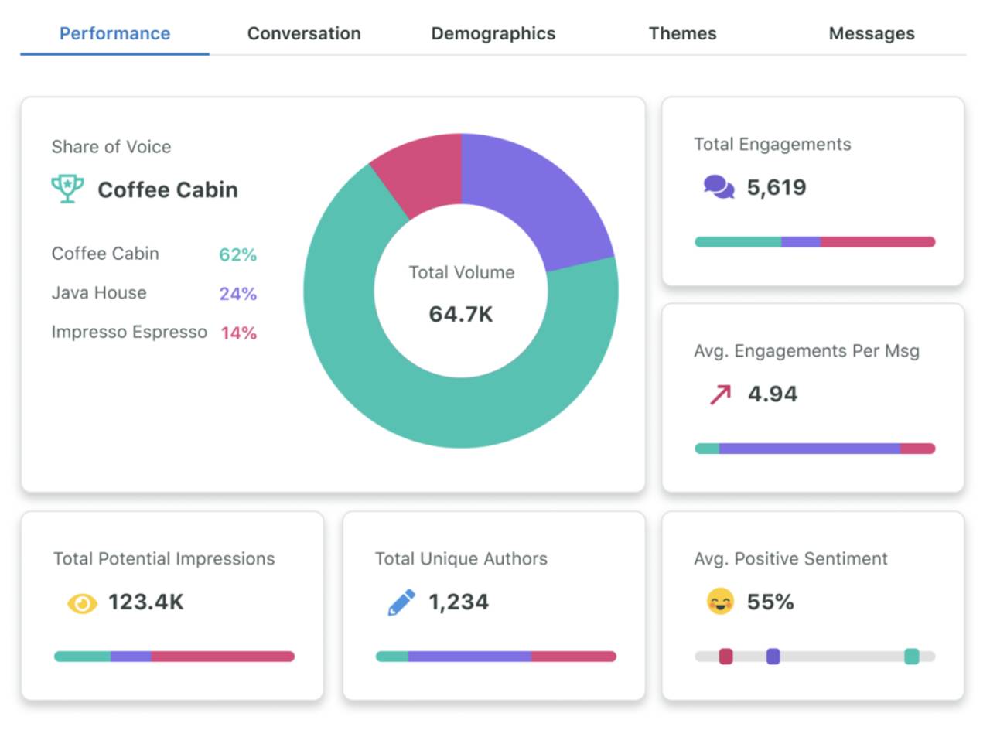The height and width of the screenshot is (737, 990).
Task: Open the Demographics tab
Action: pos(493,33)
